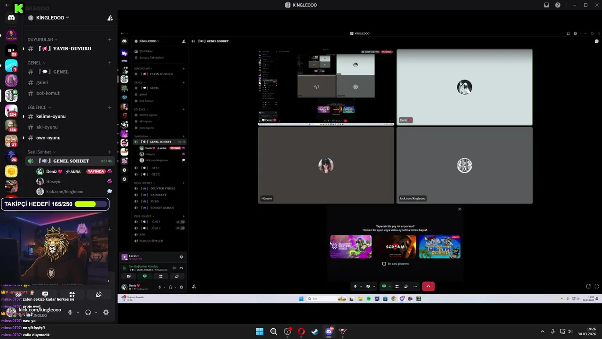The width and height of the screenshot is (602, 339).
Task: Toggle screen share in the streamed call controls
Action: point(384,286)
